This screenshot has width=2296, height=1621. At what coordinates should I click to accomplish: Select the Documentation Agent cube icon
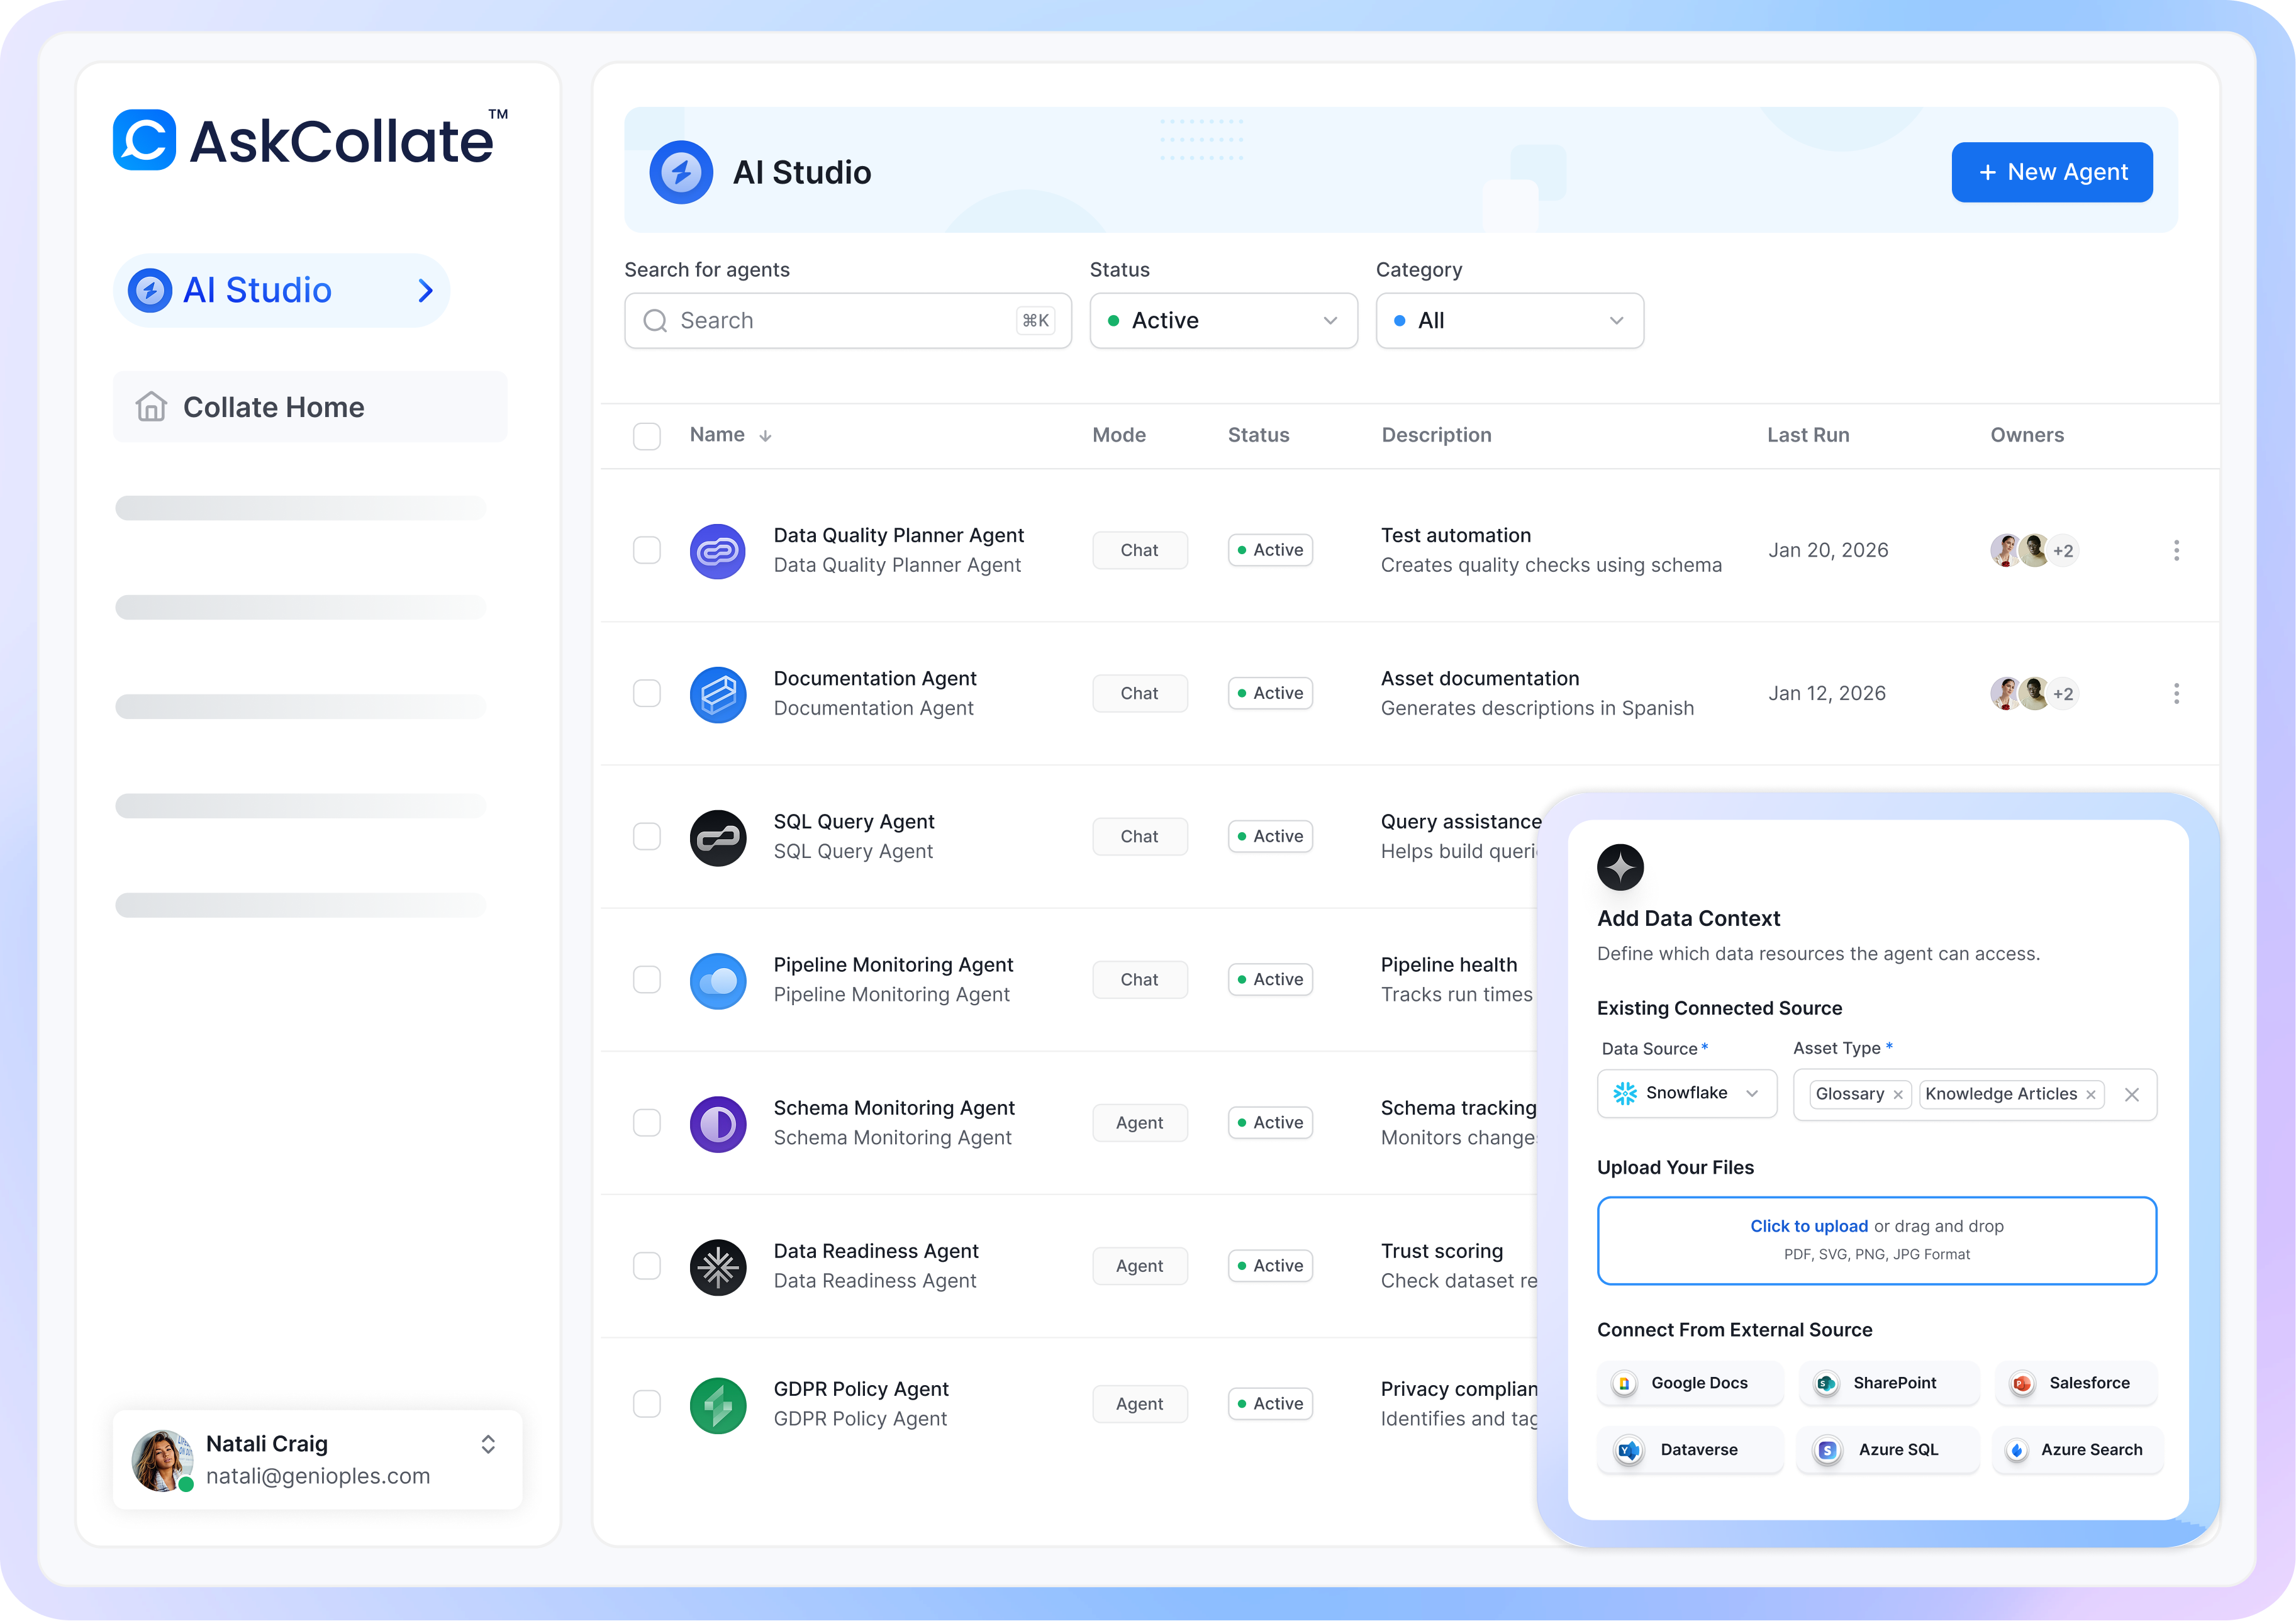(718, 694)
